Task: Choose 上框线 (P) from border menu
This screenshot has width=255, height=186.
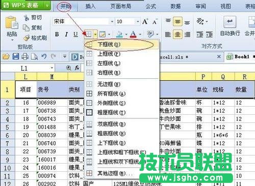Action: pos(122,54)
